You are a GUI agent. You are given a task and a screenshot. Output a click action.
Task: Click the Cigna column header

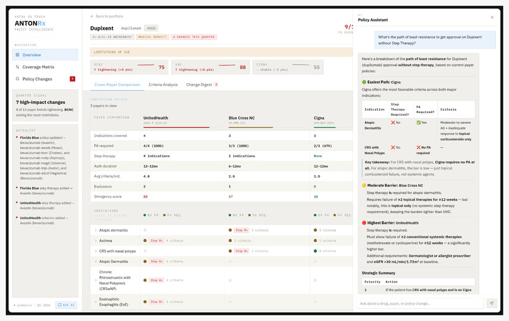319,118
